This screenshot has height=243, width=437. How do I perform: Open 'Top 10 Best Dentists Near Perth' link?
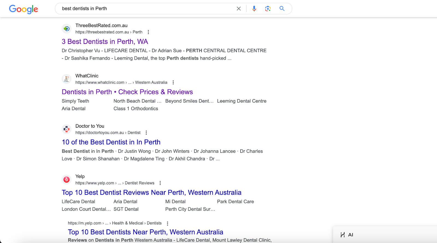tap(146, 232)
